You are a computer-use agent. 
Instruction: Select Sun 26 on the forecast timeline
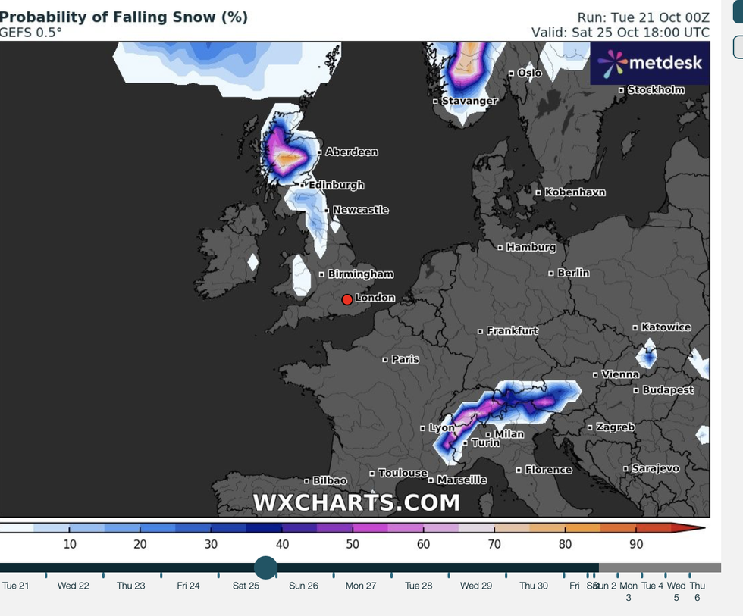point(303,586)
